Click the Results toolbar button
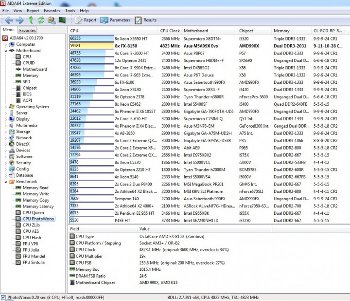The width and height of the screenshot is (350, 301). pyautogui.click(x=145, y=20)
